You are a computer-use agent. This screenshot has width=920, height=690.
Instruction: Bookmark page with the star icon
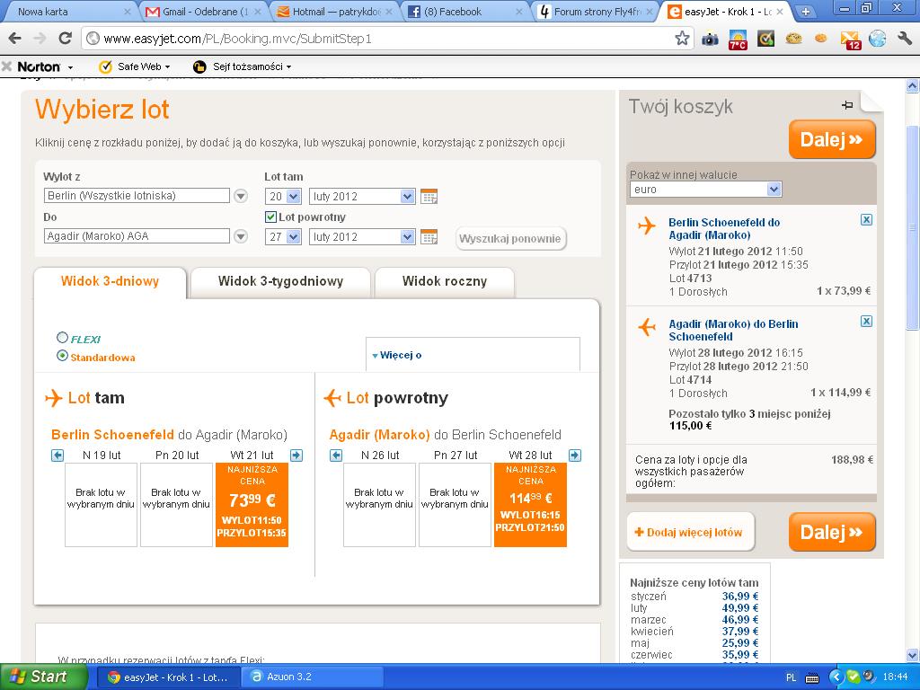coord(682,39)
